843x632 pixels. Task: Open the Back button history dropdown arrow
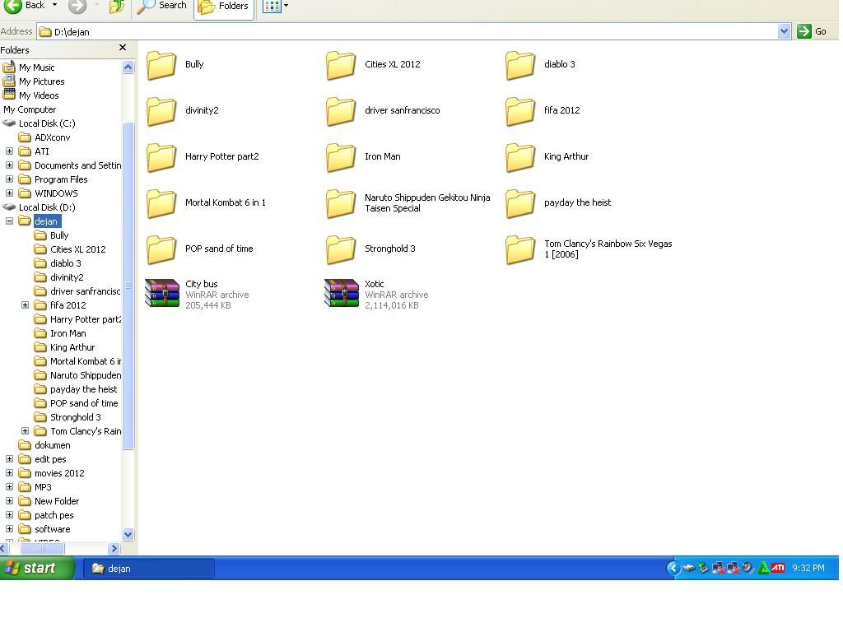click(x=54, y=5)
